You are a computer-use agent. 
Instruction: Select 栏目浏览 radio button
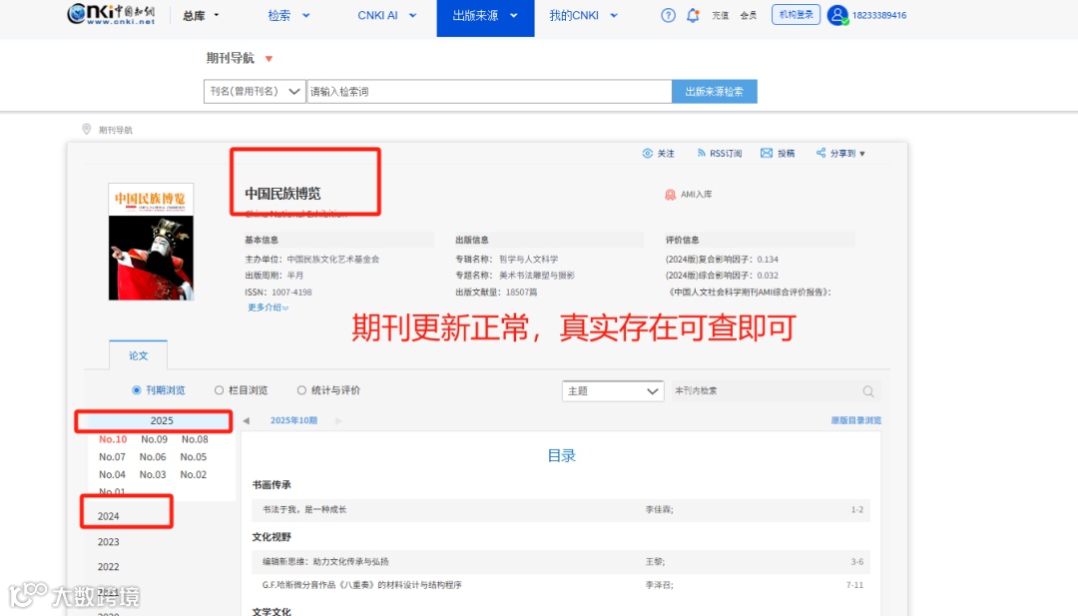point(219,390)
